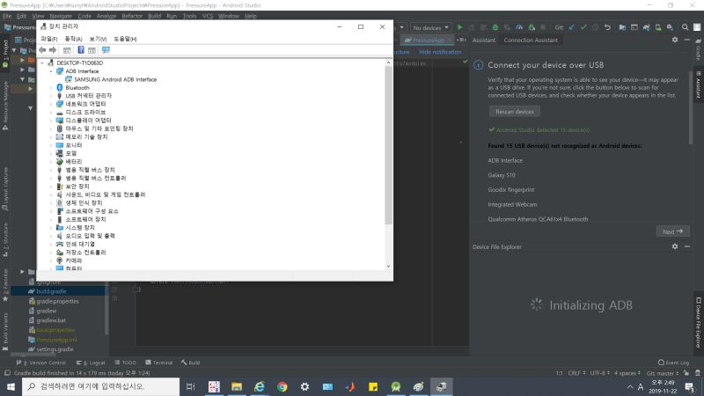Screen dimensions: 704x396
Task: Click the Next button in Assistant
Action: click(672, 231)
